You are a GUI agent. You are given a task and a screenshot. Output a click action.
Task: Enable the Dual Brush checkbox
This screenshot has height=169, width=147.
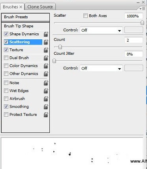tap(6, 58)
